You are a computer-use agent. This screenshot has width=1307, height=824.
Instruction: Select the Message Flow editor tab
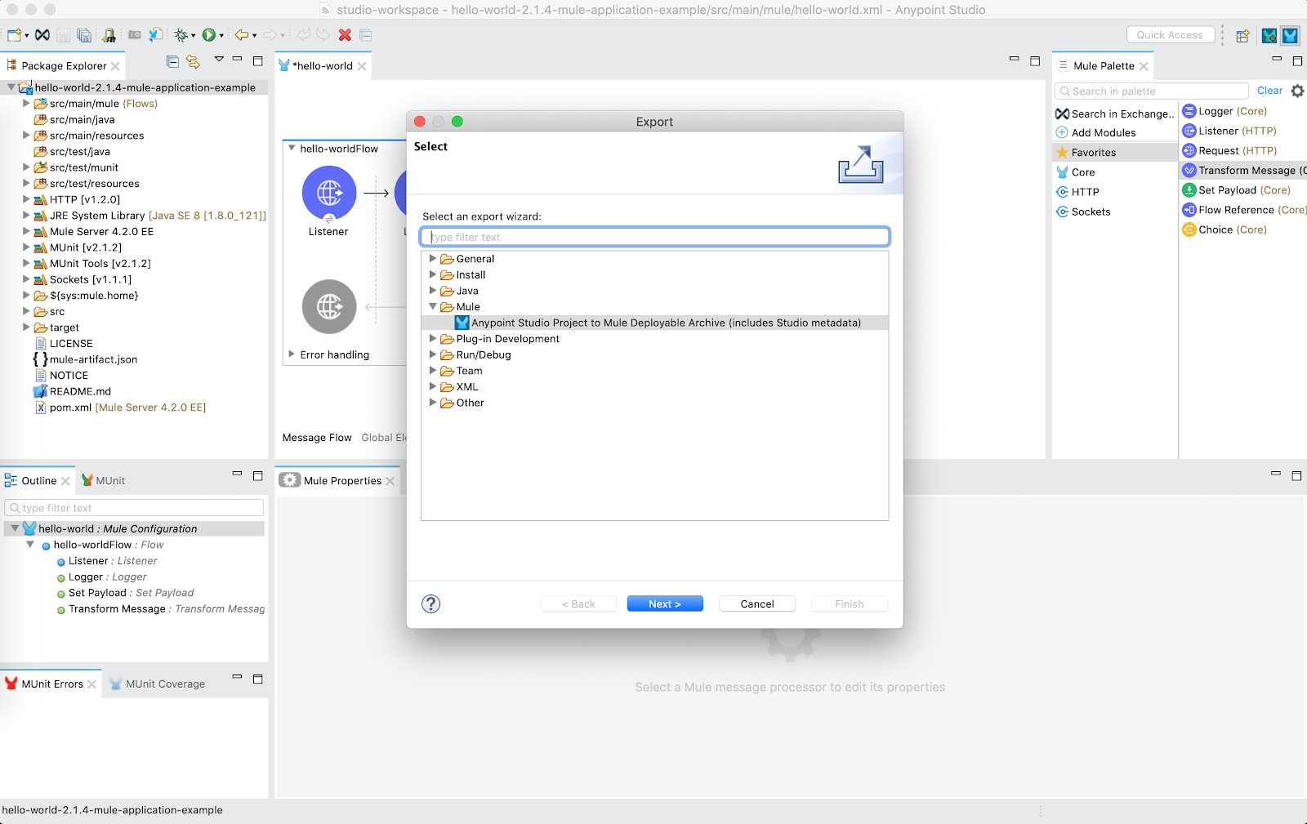[317, 438]
